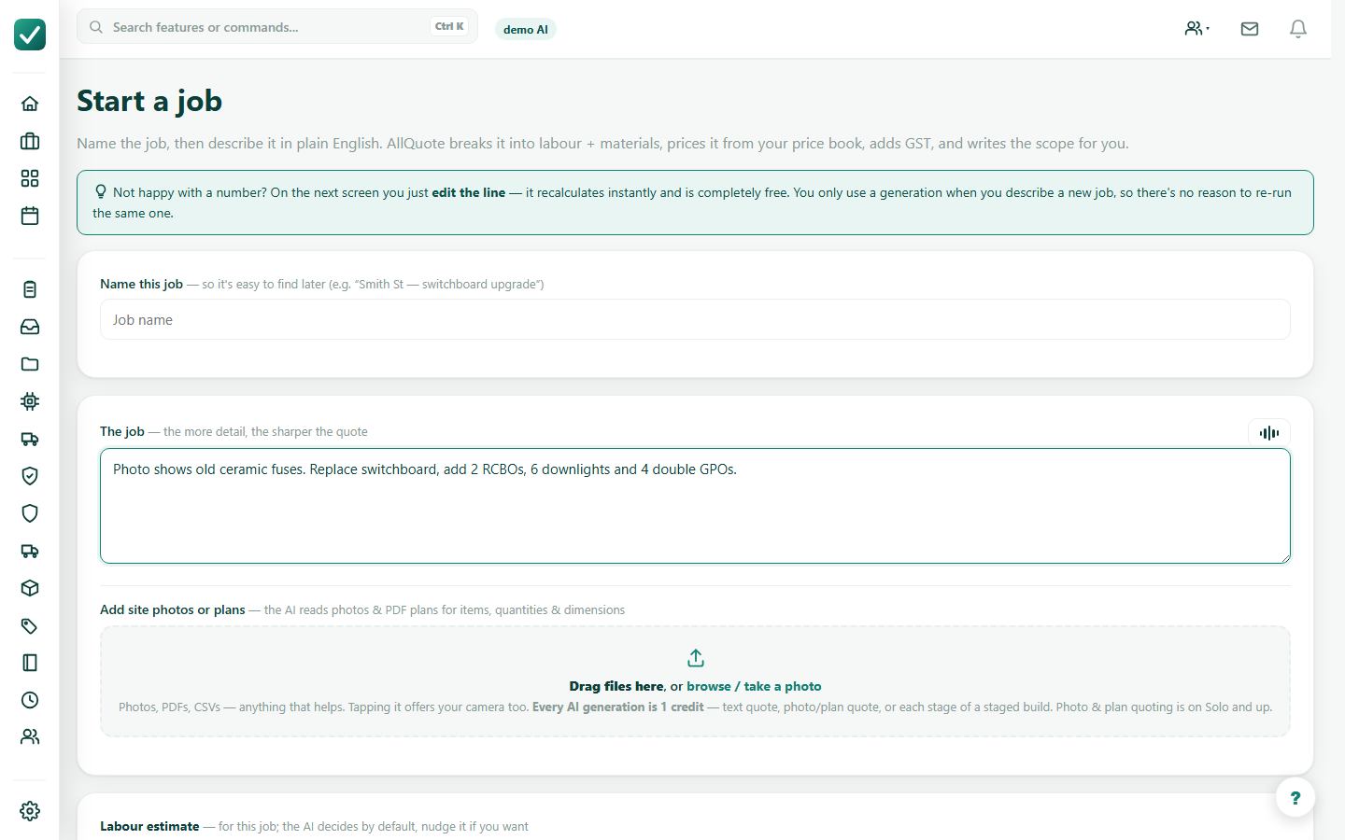This screenshot has height=840, width=1345.
Task: Open the processor chip icon in sidebar
Action: click(30, 401)
